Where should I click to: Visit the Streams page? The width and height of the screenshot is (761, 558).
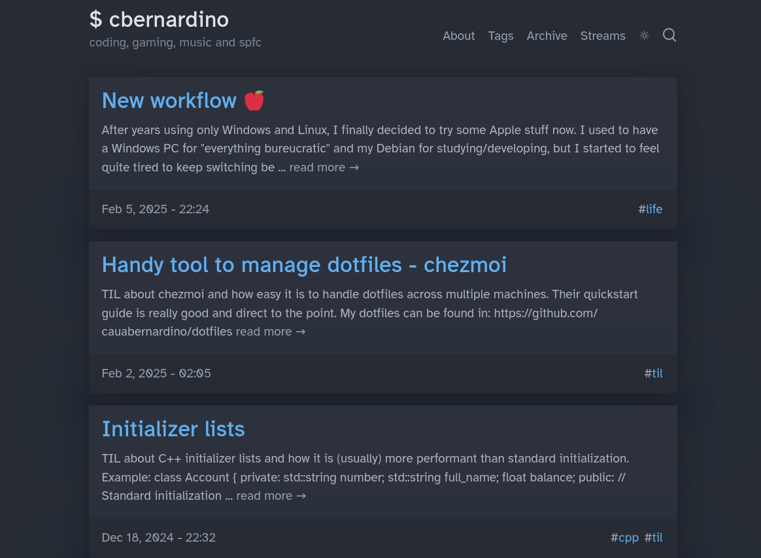click(603, 36)
